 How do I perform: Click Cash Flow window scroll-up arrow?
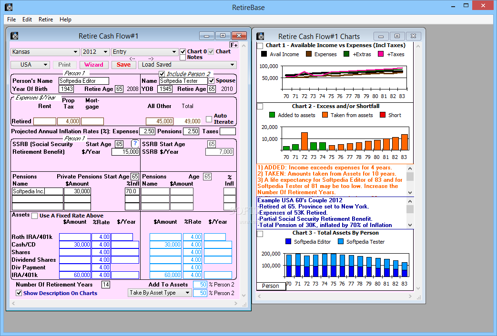point(243,46)
